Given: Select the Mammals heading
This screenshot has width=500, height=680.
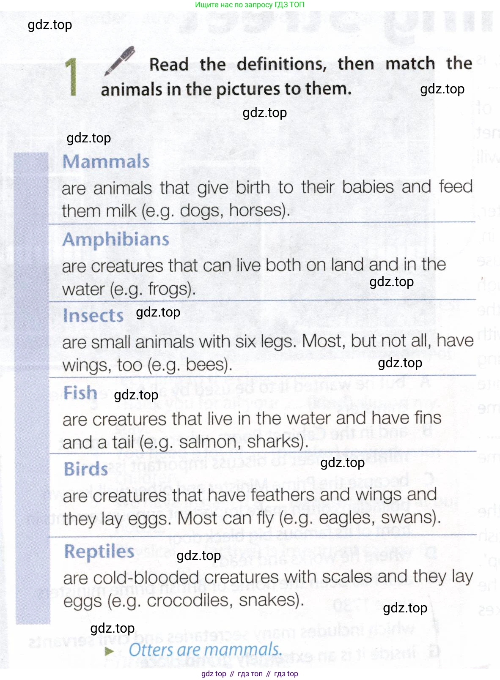Looking at the screenshot, I should pyautogui.click(x=106, y=161).
